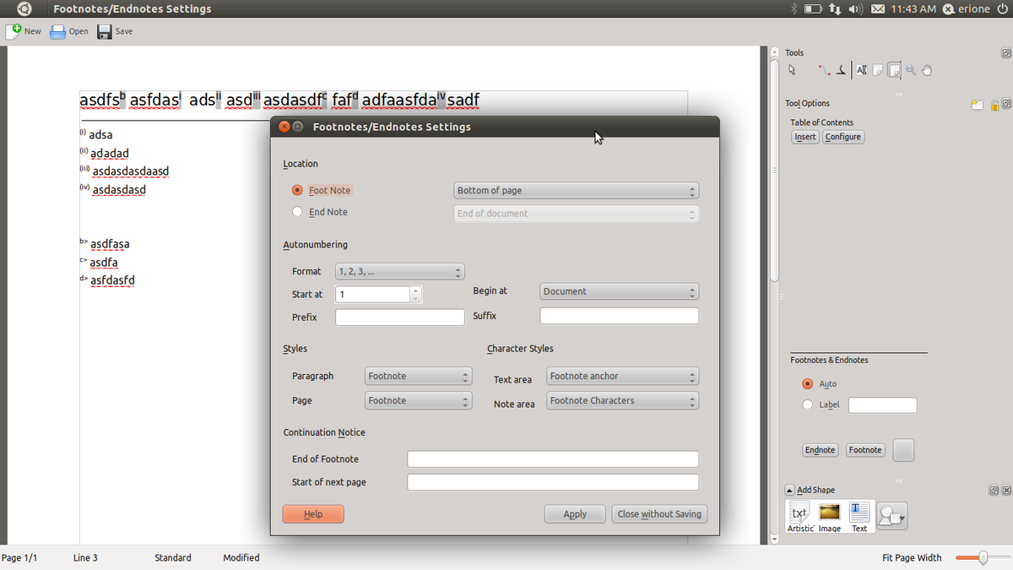
Task: Expand the Bottom of page dropdown
Action: 577,191
